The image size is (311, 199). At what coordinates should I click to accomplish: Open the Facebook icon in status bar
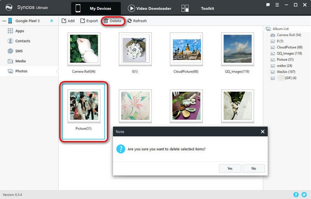pyautogui.click(x=296, y=195)
